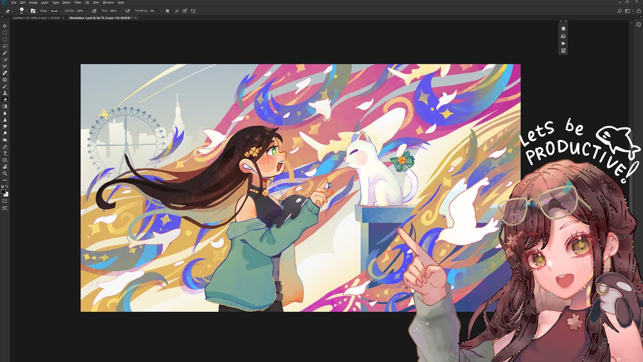Select the Magic Wand tool

click(5, 52)
